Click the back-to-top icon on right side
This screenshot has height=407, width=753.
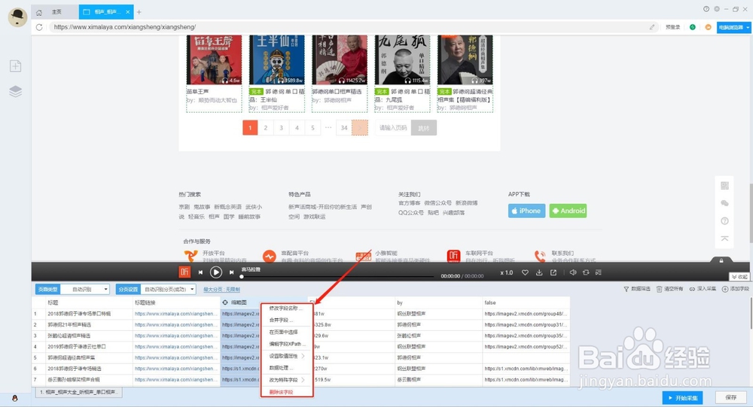point(724,238)
